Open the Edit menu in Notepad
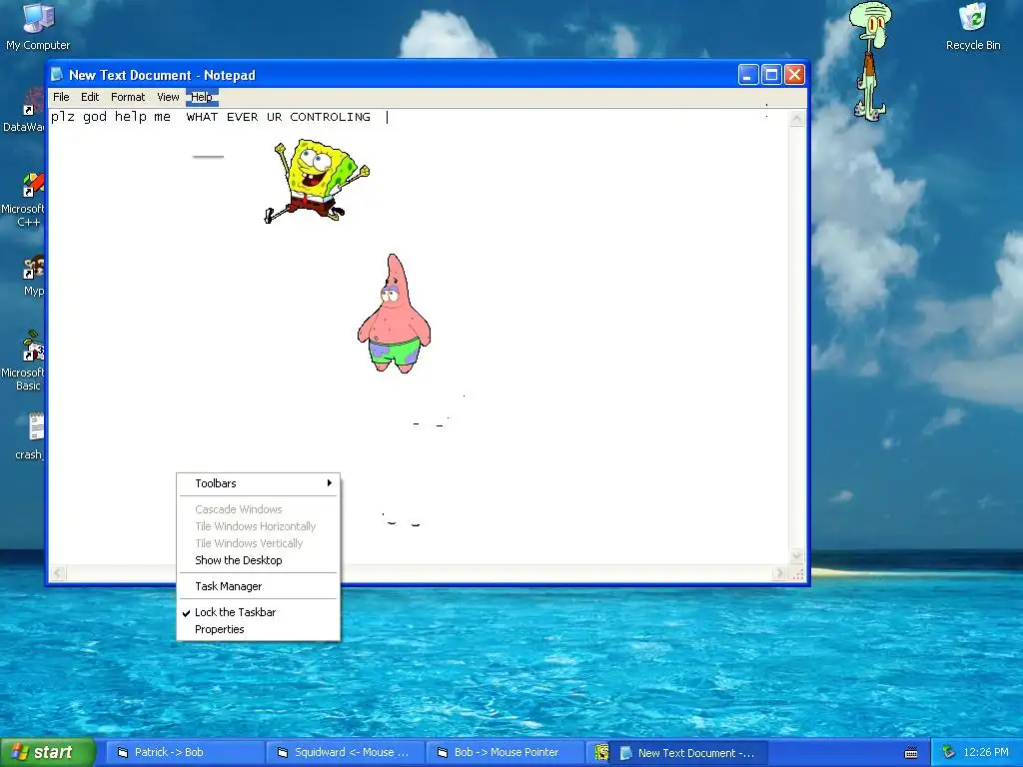 [x=90, y=97]
